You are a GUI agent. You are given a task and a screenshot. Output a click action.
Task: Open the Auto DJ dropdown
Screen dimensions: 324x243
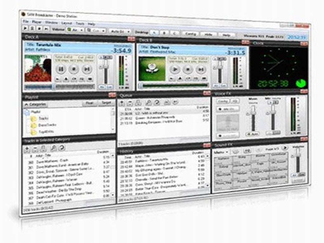(120, 31)
